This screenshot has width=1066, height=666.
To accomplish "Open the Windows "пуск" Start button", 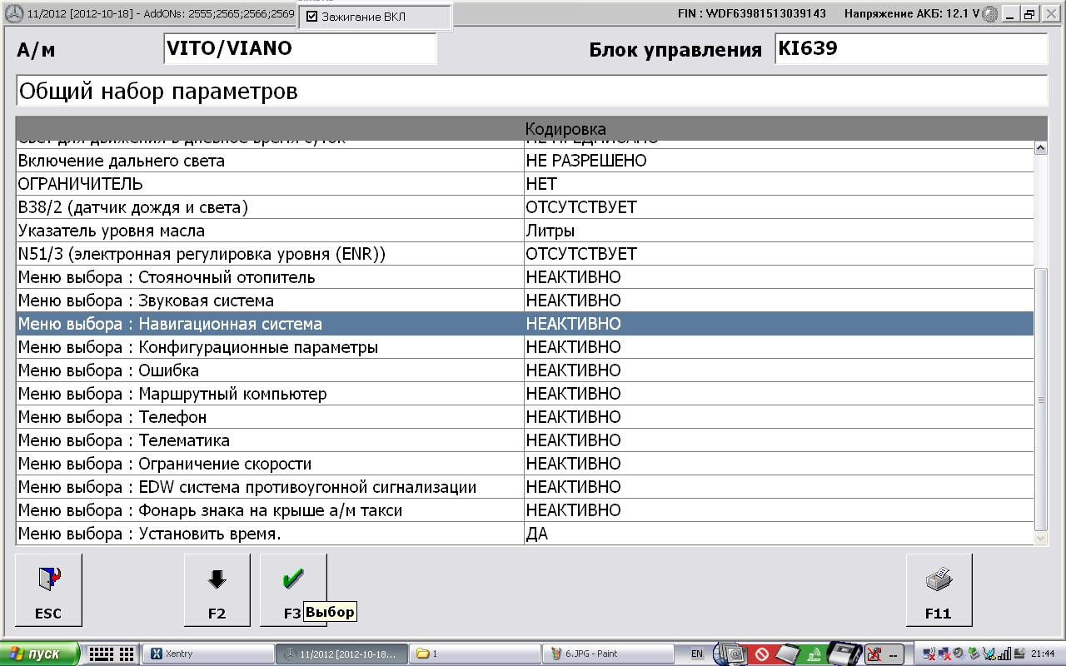I will 40,654.
